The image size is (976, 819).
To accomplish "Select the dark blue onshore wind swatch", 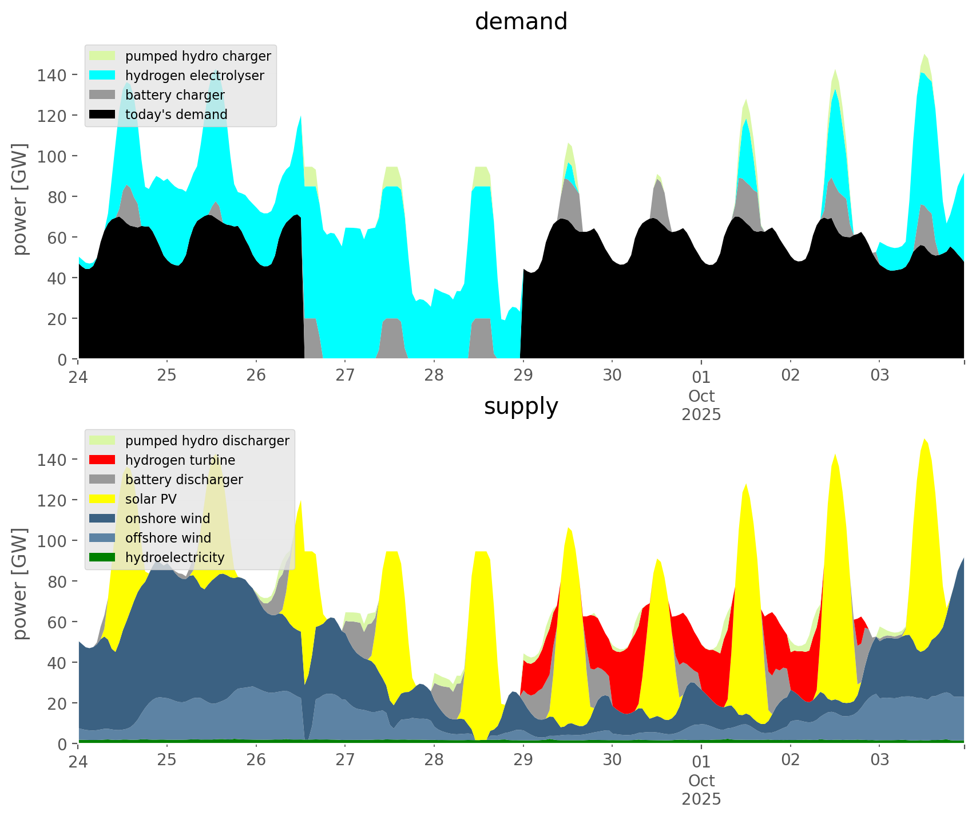I will click(x=103, y=519).
